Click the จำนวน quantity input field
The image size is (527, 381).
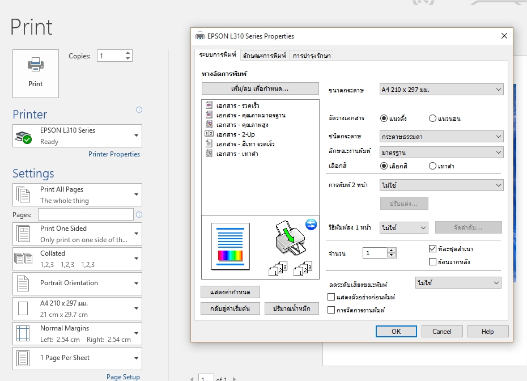(x=375, y=253)
